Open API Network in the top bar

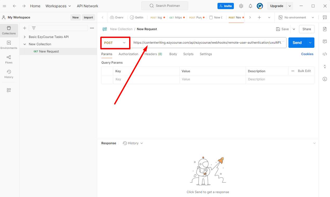pyautogui.click(x=88, y=6)
